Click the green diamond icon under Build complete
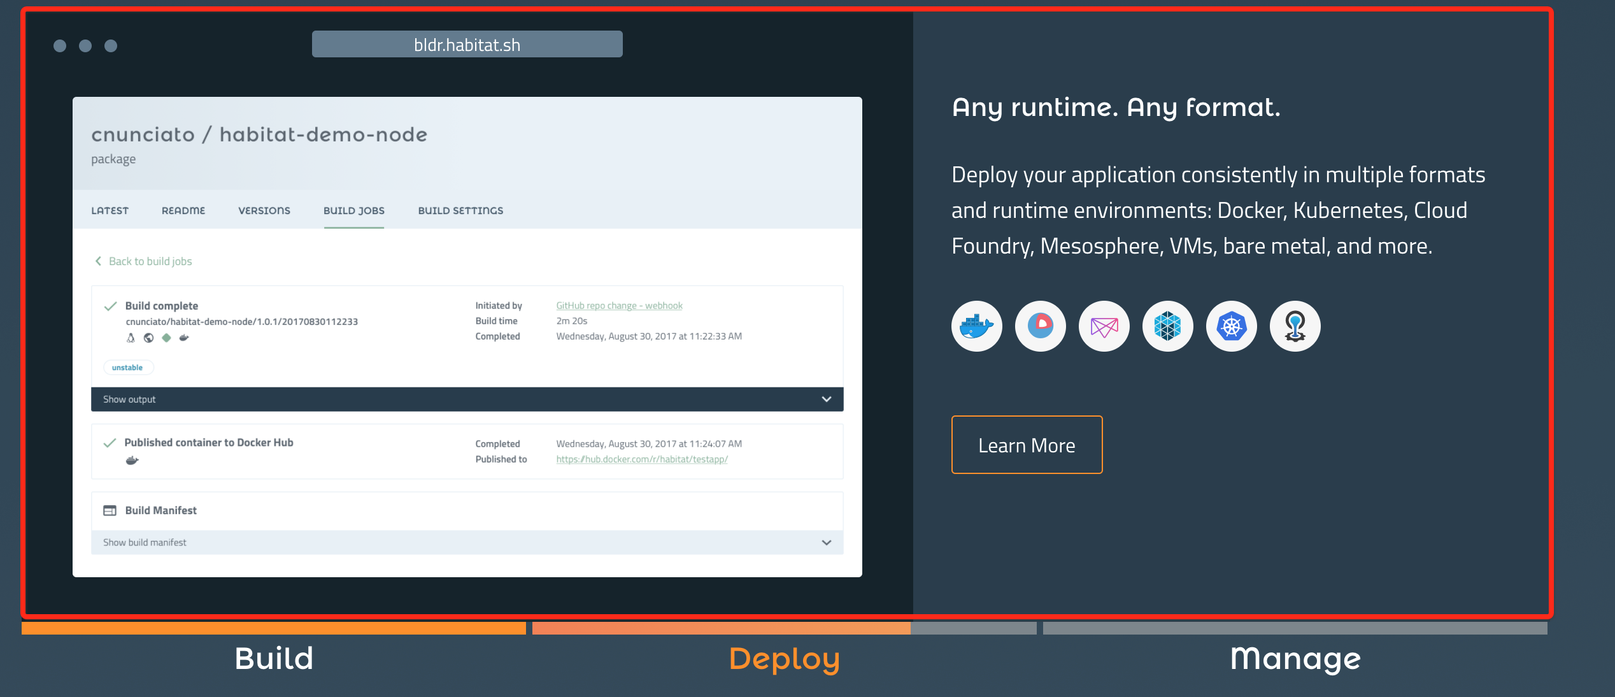This screenshot has height=697, width=1615. pyautogui.click(x=166, y=338)
